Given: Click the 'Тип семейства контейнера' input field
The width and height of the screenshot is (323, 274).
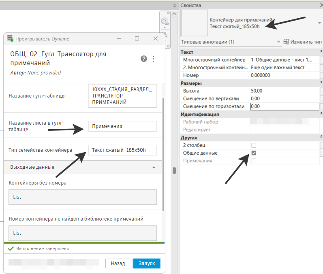Looking at the screenshot, I should (x=122, y=150).
